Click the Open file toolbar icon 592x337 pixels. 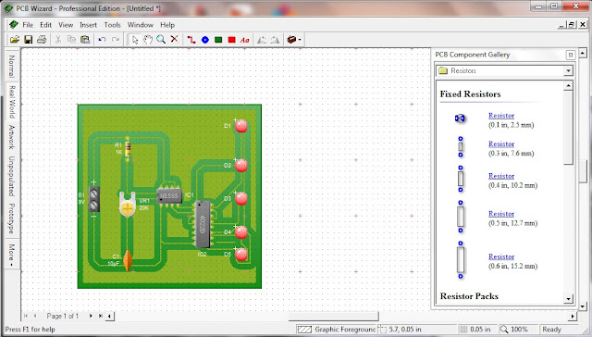(x=15, y=39)
